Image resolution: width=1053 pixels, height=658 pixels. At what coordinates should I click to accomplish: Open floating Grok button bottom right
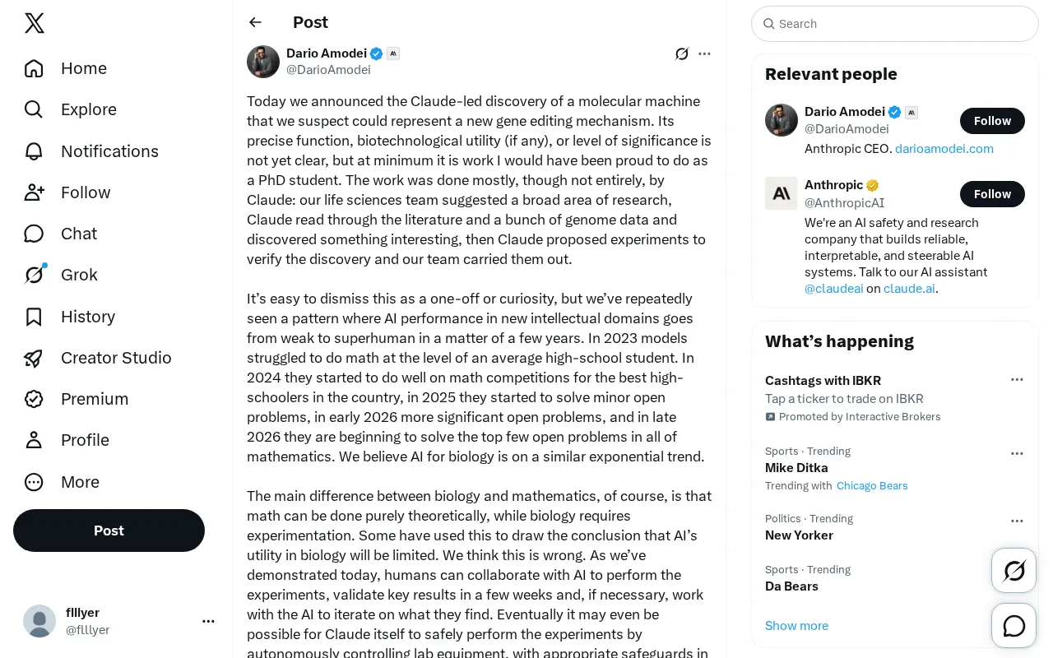coord(1014,571)
